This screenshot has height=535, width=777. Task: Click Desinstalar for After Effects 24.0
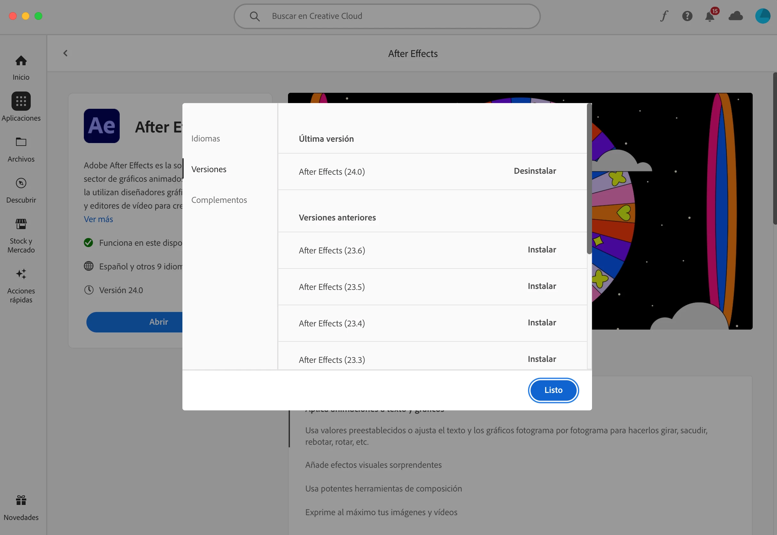pos(535,171)
